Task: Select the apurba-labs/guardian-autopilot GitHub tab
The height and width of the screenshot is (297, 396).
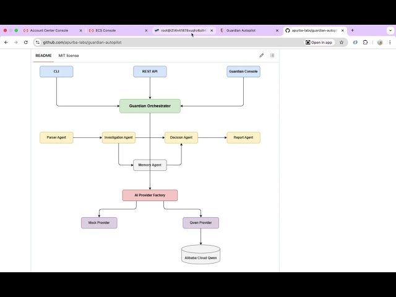Action: (x=314, y=30)
